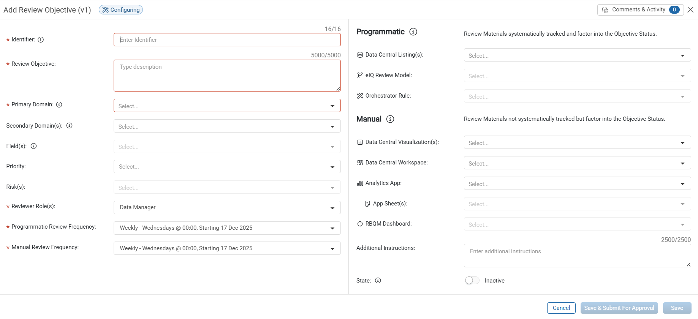The width and height of the screenshot is (698, 319).
Task: Click the Data Central Visualization(s) chart icon
Action: pos(360,142)
